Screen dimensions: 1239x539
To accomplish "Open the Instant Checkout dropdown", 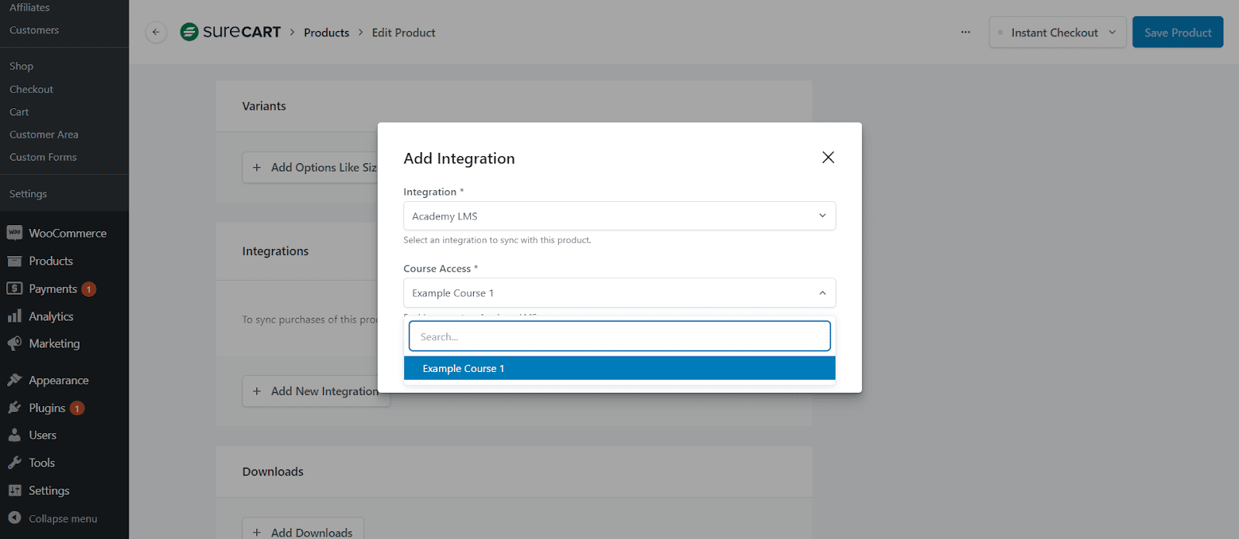I will (1057, 32).
